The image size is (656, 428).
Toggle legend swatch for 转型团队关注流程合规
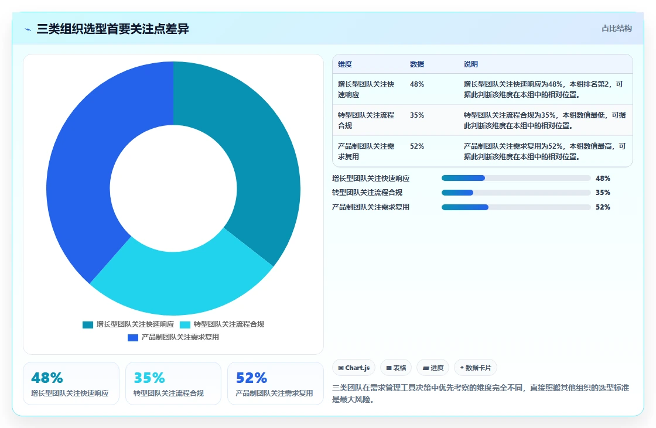pos(185,325)
